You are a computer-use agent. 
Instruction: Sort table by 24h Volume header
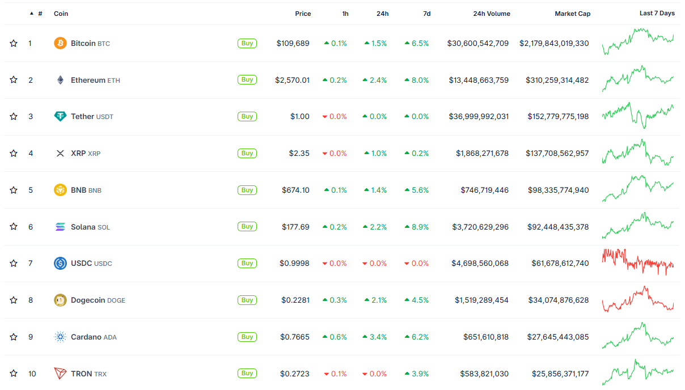[492, 14]
